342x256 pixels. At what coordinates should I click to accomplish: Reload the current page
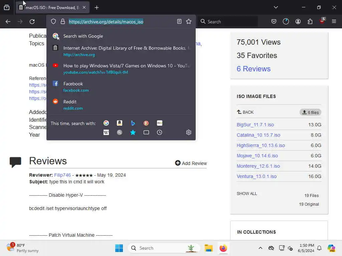point(32,22)
